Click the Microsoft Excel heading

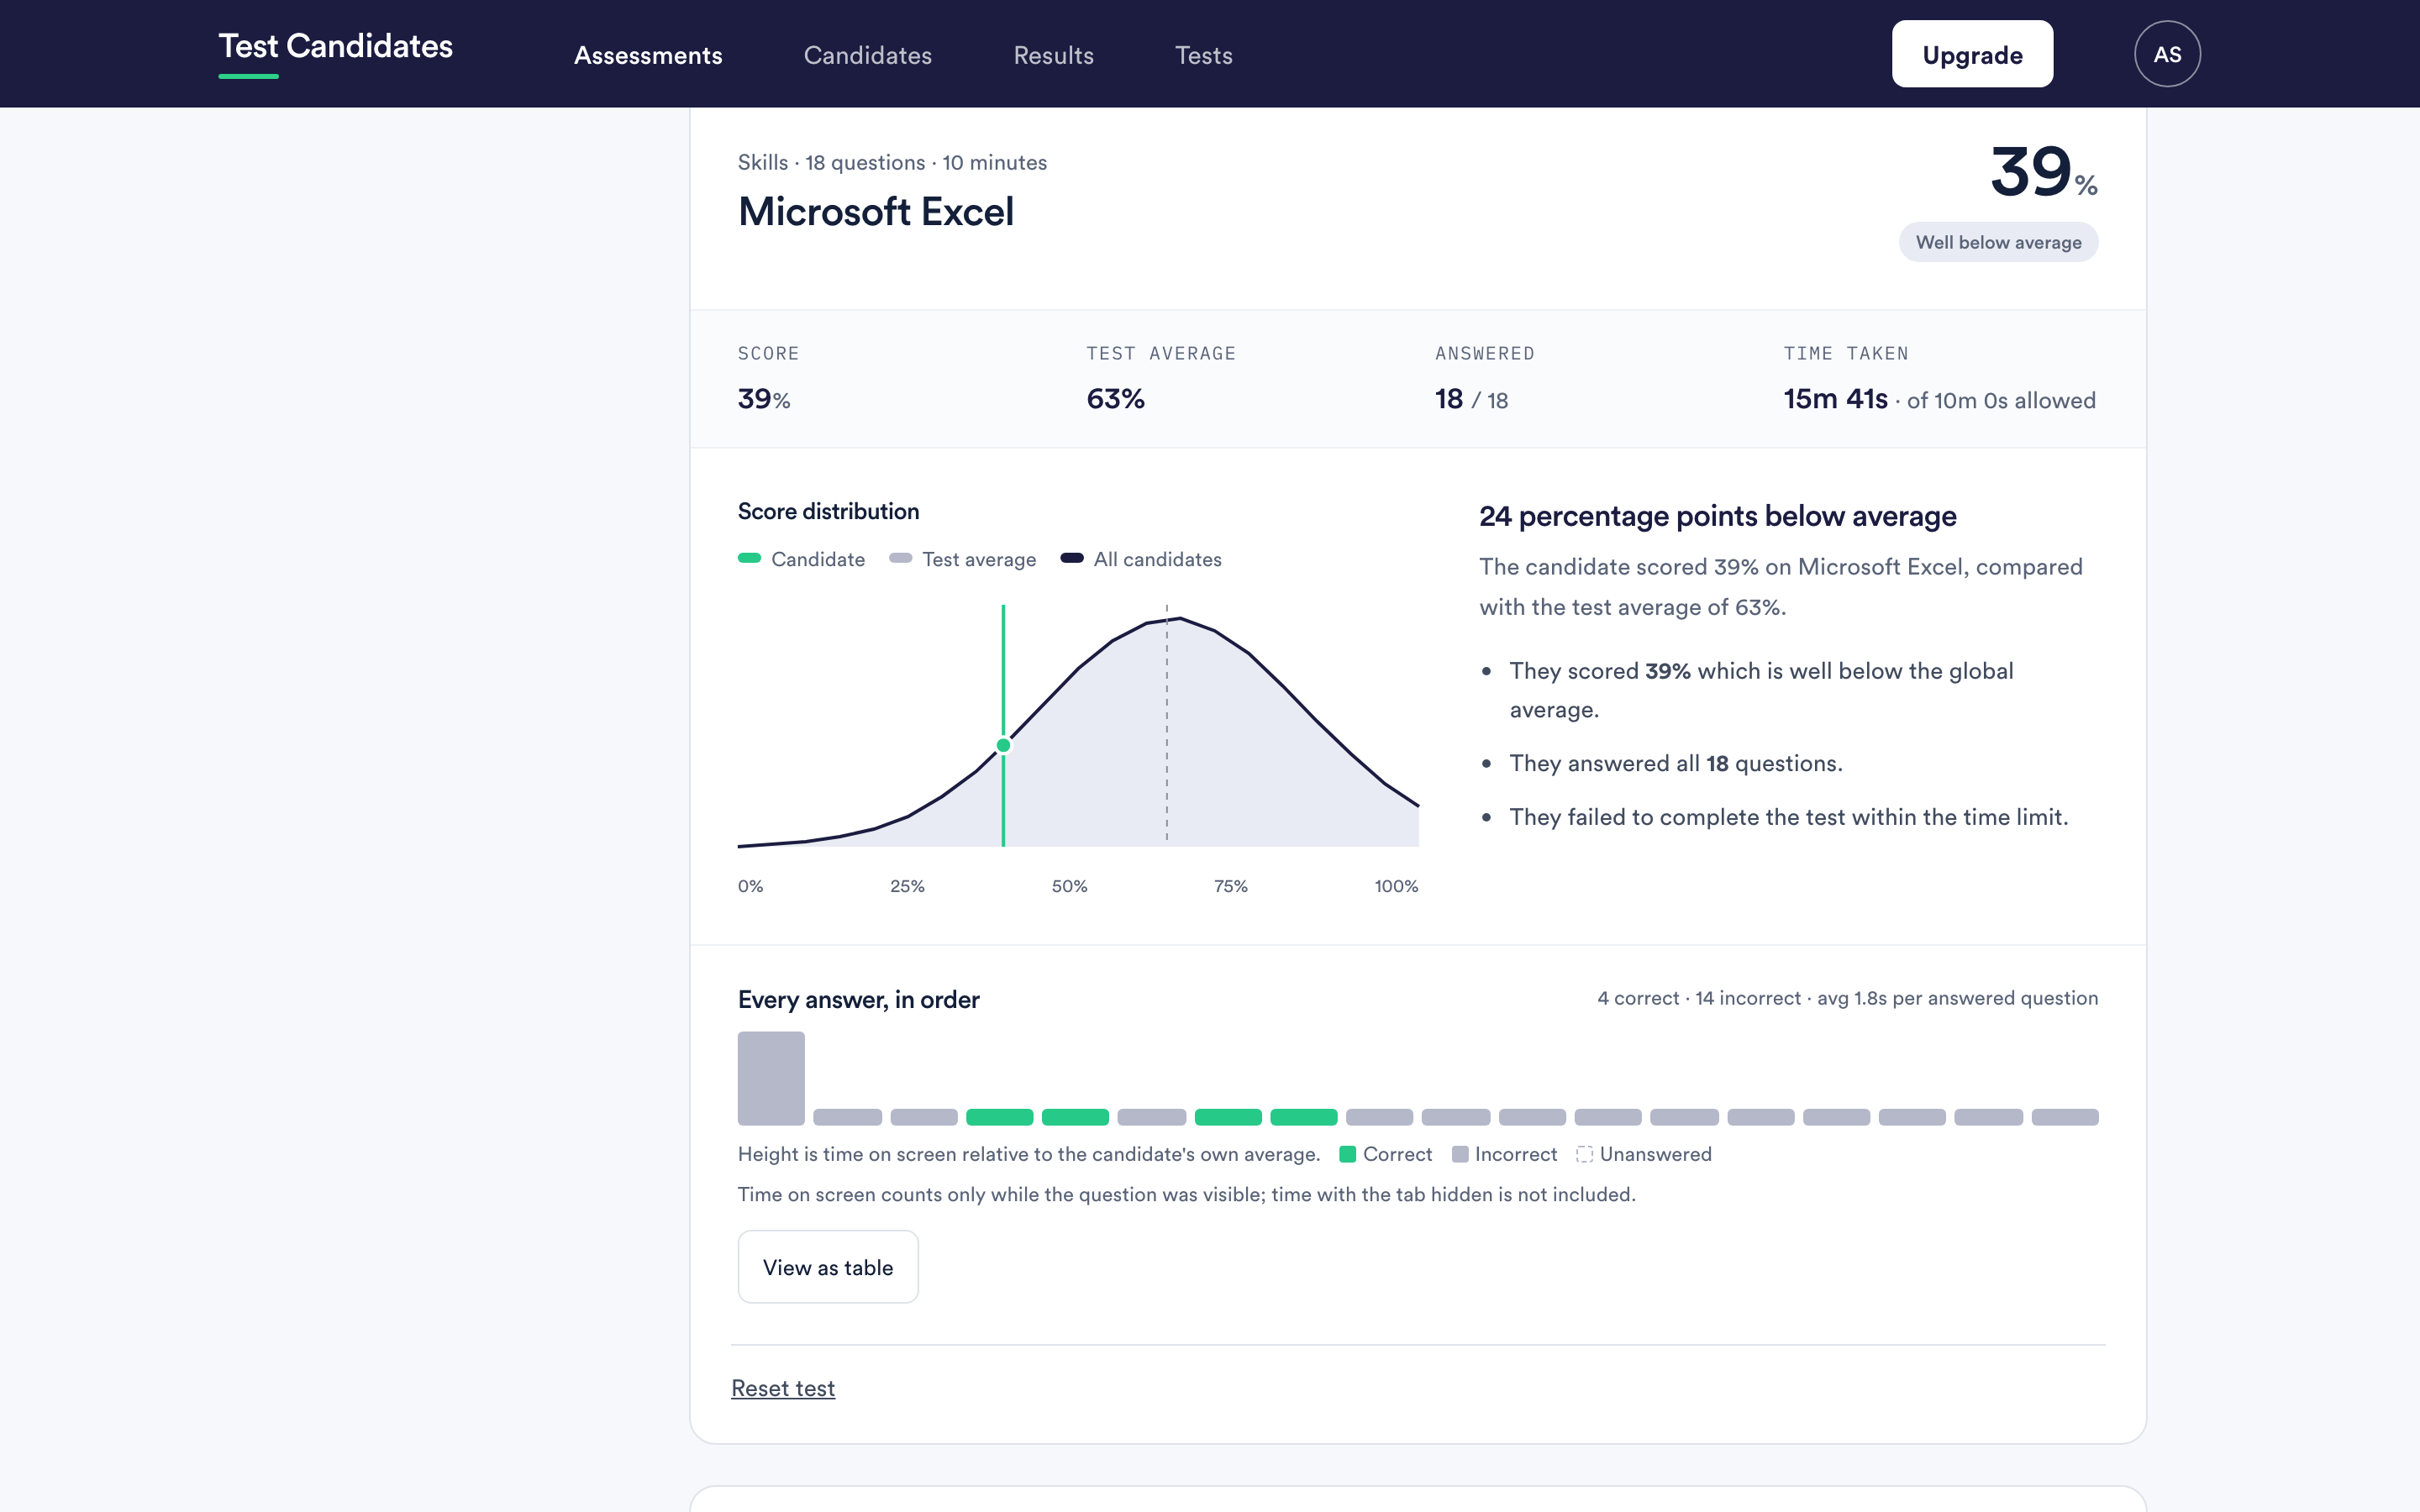(876, 212)
